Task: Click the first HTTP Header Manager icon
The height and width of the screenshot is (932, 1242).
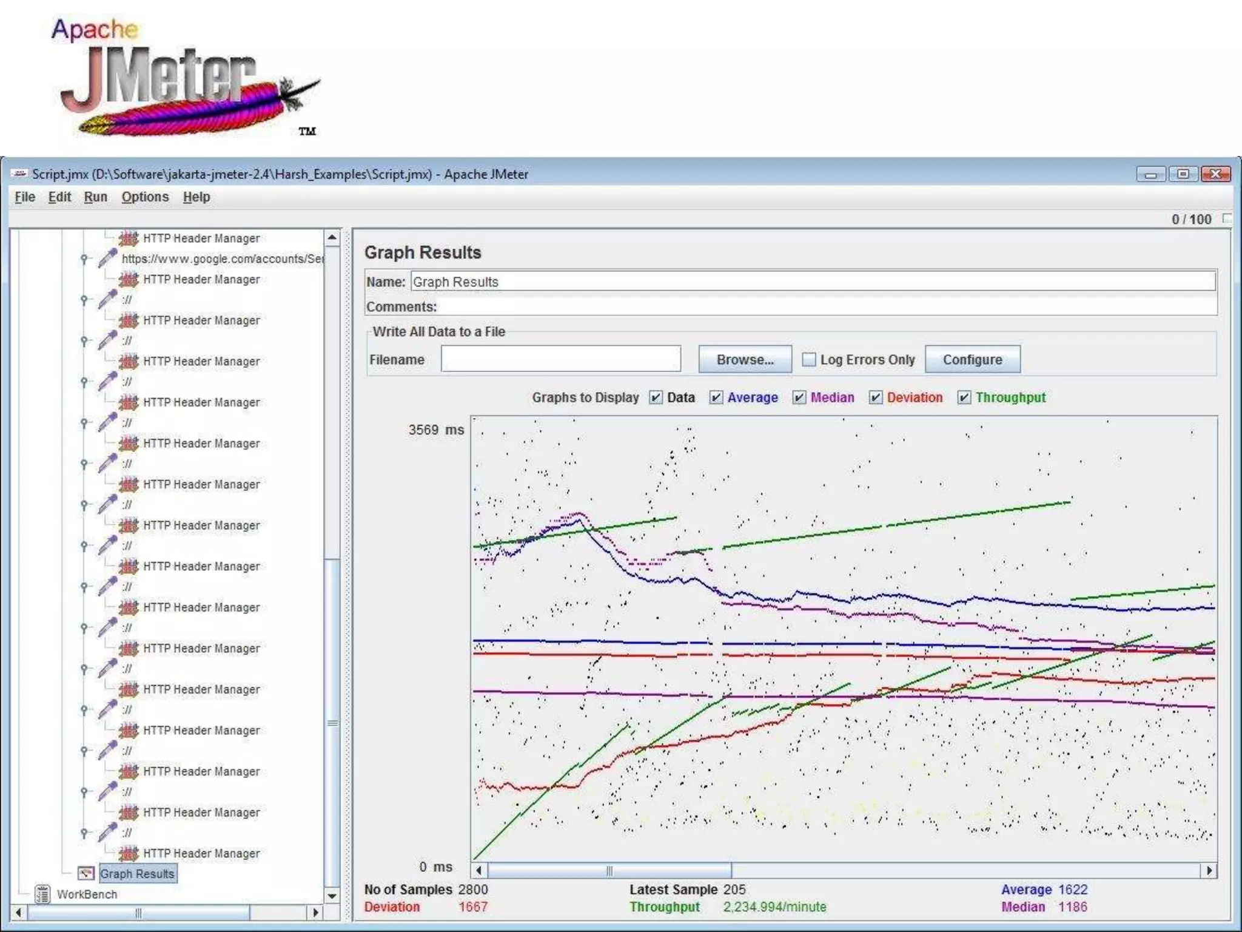Action: (x=129, y=238)
